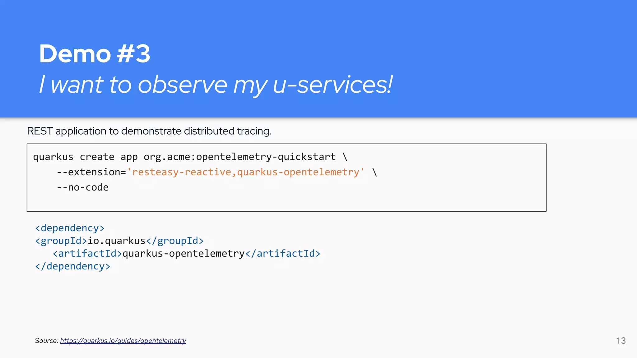Click the subtitle 'I want to observe my u-services!'
The image size is (637, 358).
coord(216,85)
